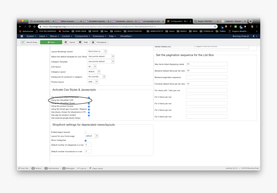Click the browser back arrow
Viewport: 277px width, 193px height.
[20, 26]
